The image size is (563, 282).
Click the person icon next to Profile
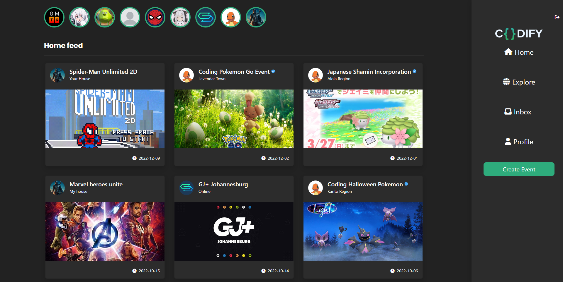click(508, 141)
